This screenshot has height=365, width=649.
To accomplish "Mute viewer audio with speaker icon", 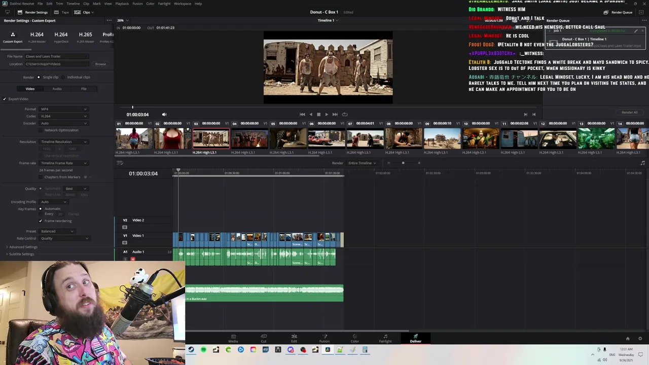I will click(164, 115).
